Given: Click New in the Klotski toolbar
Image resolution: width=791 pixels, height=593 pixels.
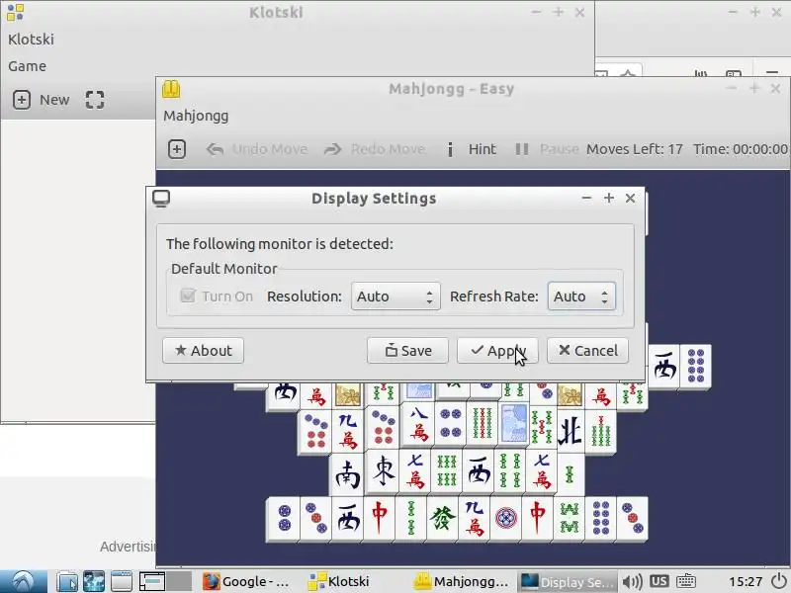Looking at the screenshot, I should 41,100.
